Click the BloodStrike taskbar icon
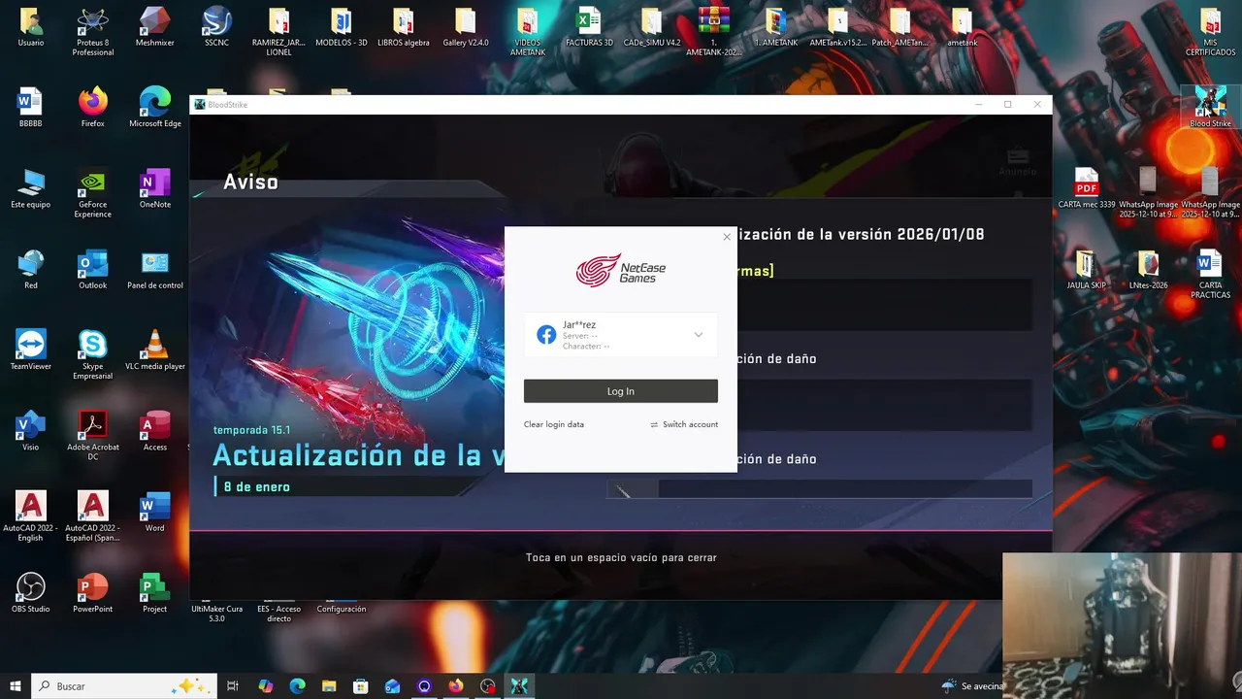 519,685
